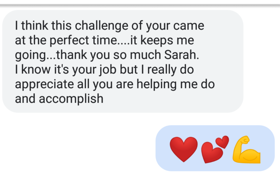Viewport: 280px width, 183px height.
Task: Click the word "going" in the third line
Action: pos(30,55)
